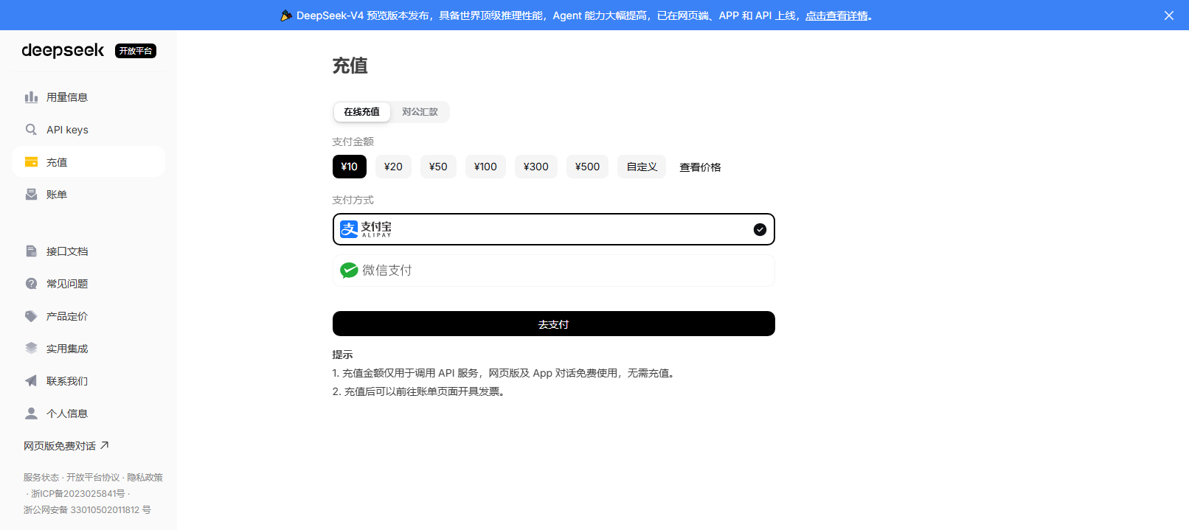Select the 自定义 custom amount
1189x530 pixels.
pyautogui.click(x=642, y=167)
